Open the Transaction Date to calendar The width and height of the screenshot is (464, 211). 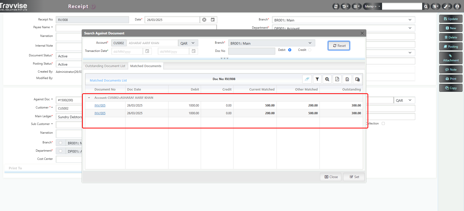(193, 51)
